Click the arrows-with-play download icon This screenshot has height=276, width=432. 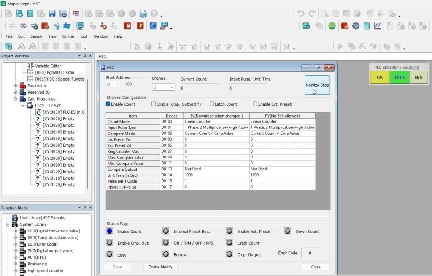tap(34, 26)
